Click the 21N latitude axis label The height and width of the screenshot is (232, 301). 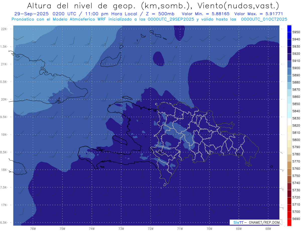pos(4,64)
